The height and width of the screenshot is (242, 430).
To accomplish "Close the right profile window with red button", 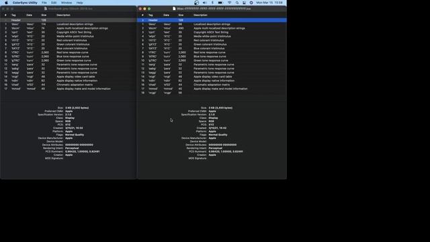I will tap(140, 9).
